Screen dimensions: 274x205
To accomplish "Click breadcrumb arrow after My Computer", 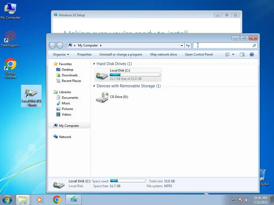I will pos(101,45).
